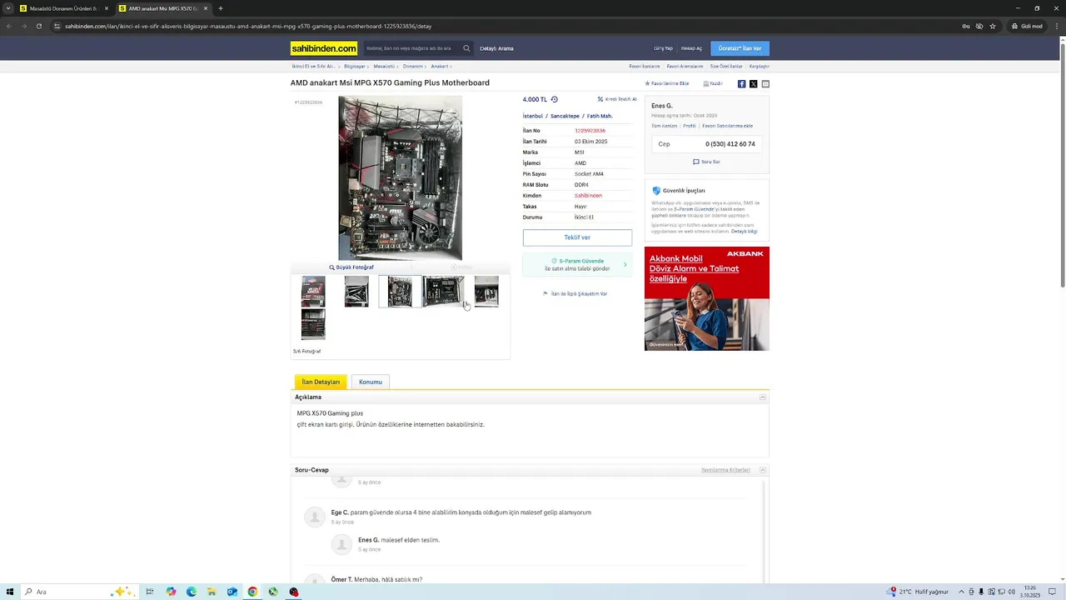Reload the page in Chrome
The image size is (1066, 600).
[x=38, y=26]
